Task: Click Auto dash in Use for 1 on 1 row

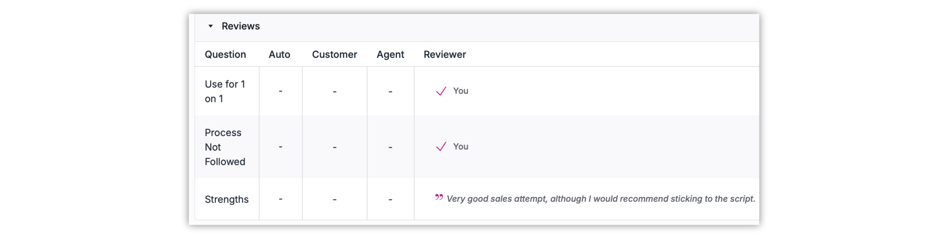Action: point(281,91)
